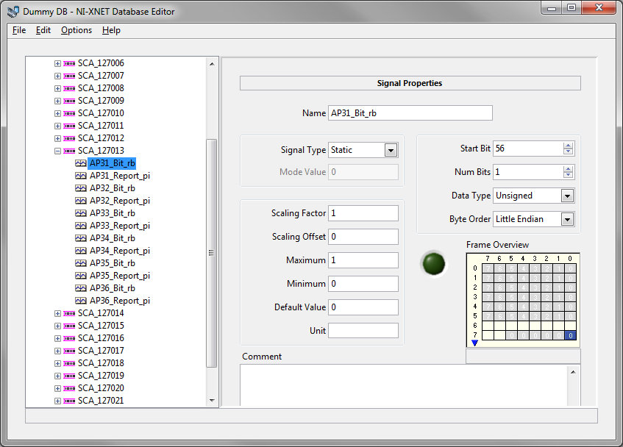The image size is (623, 447).
Task: Click inside the Scaling Factor field
Action: [363, 213]
